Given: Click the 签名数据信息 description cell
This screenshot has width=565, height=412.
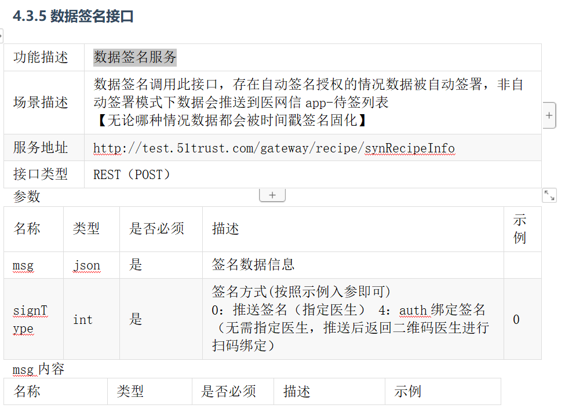Looking at the screenshot, I should point(253,265).
